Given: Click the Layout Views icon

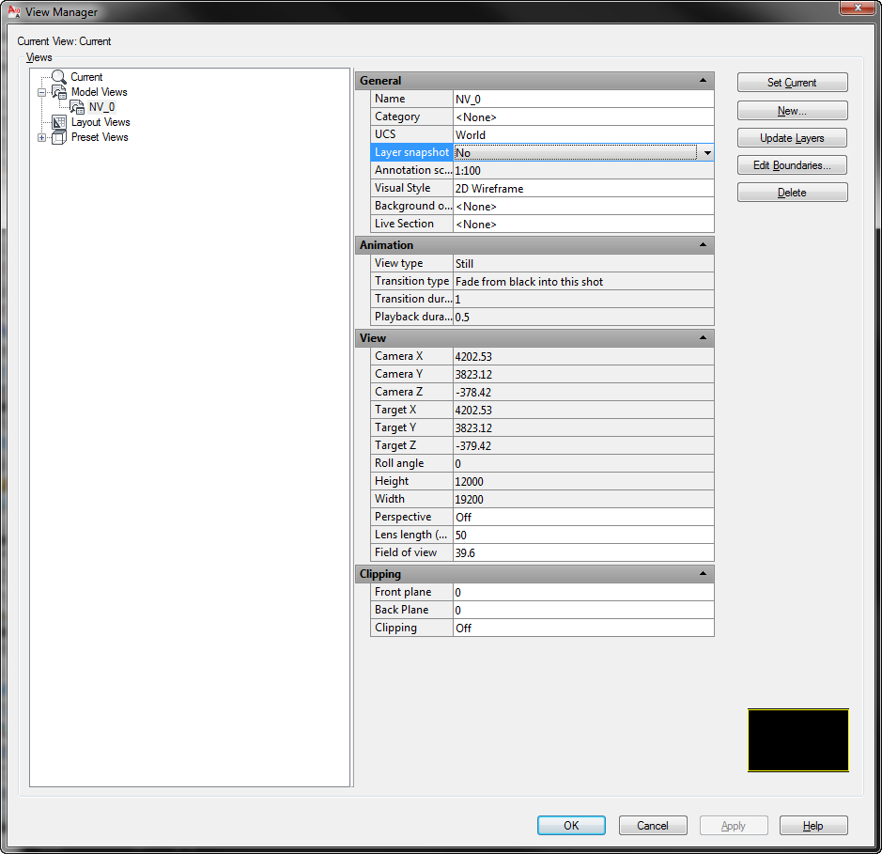Looking at the screenshot, I should point(59,122).
